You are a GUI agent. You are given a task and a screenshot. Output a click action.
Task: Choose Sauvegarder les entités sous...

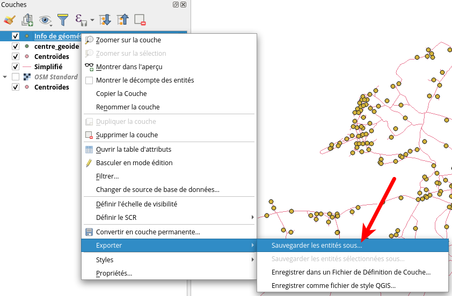pyautogui.click(x=353, y=245)
